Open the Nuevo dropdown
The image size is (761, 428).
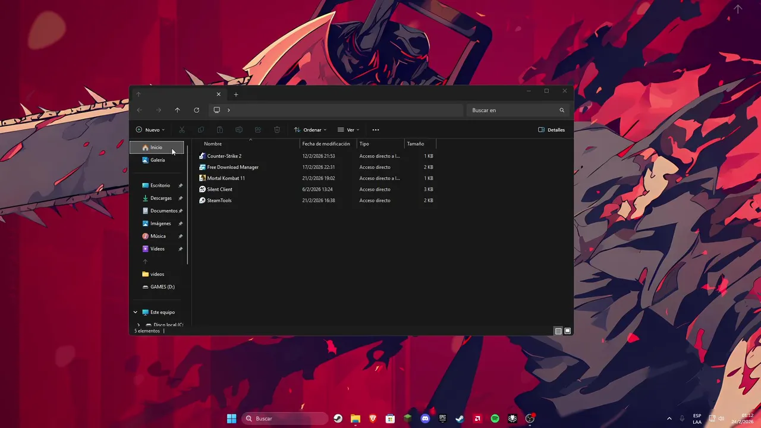tap(150, 130)
